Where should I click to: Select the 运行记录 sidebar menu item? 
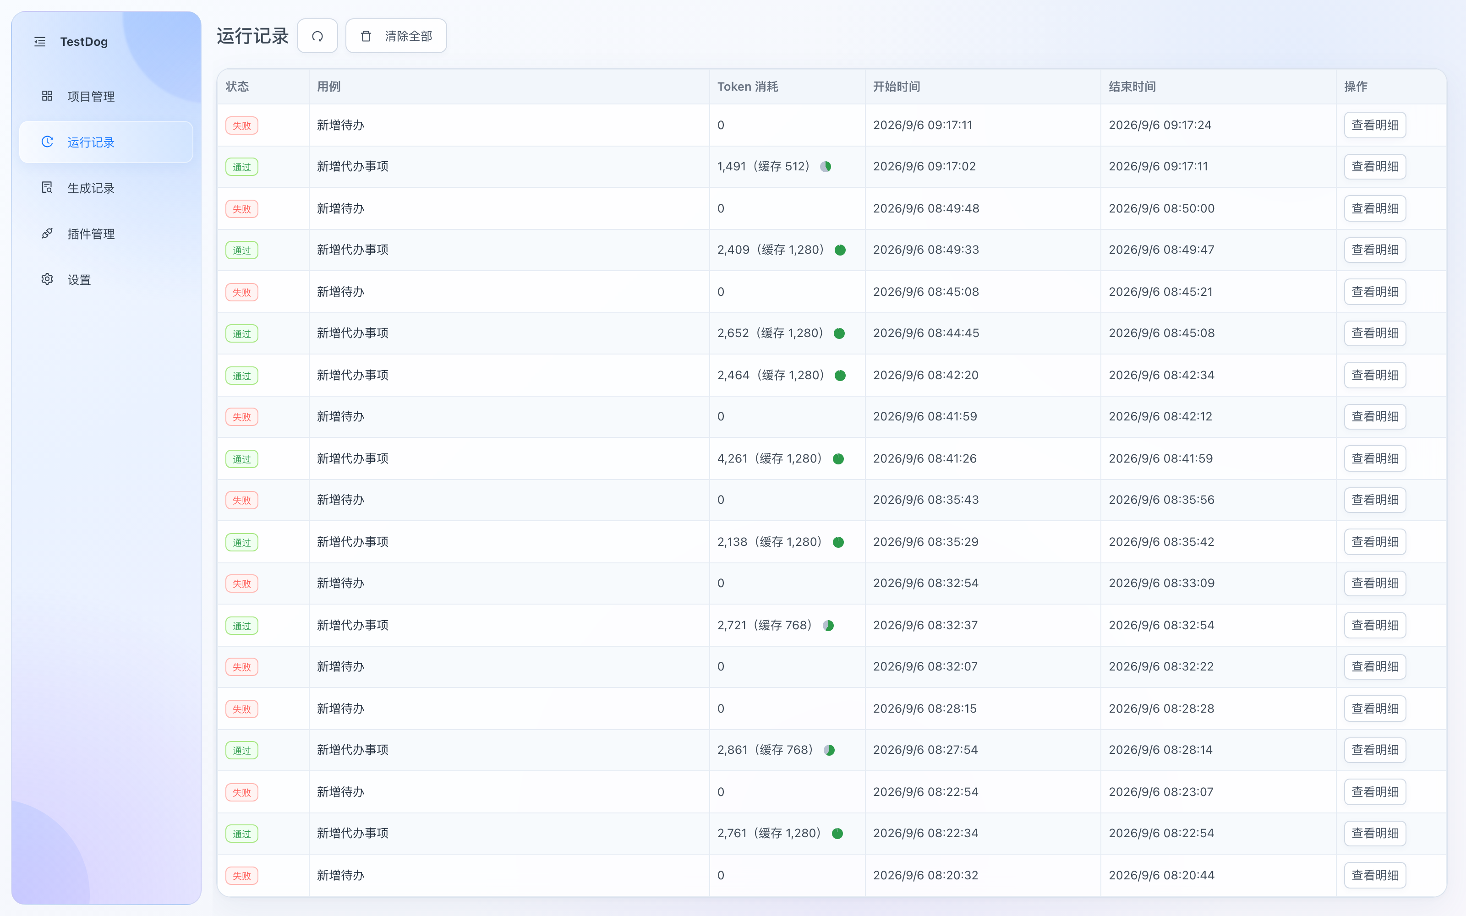point(106,142)
